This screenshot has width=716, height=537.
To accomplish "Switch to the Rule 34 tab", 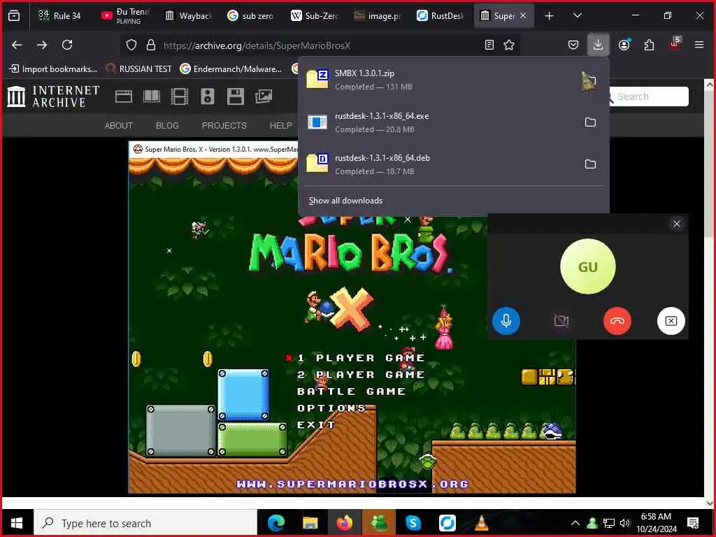I will (x=60, y=15).
